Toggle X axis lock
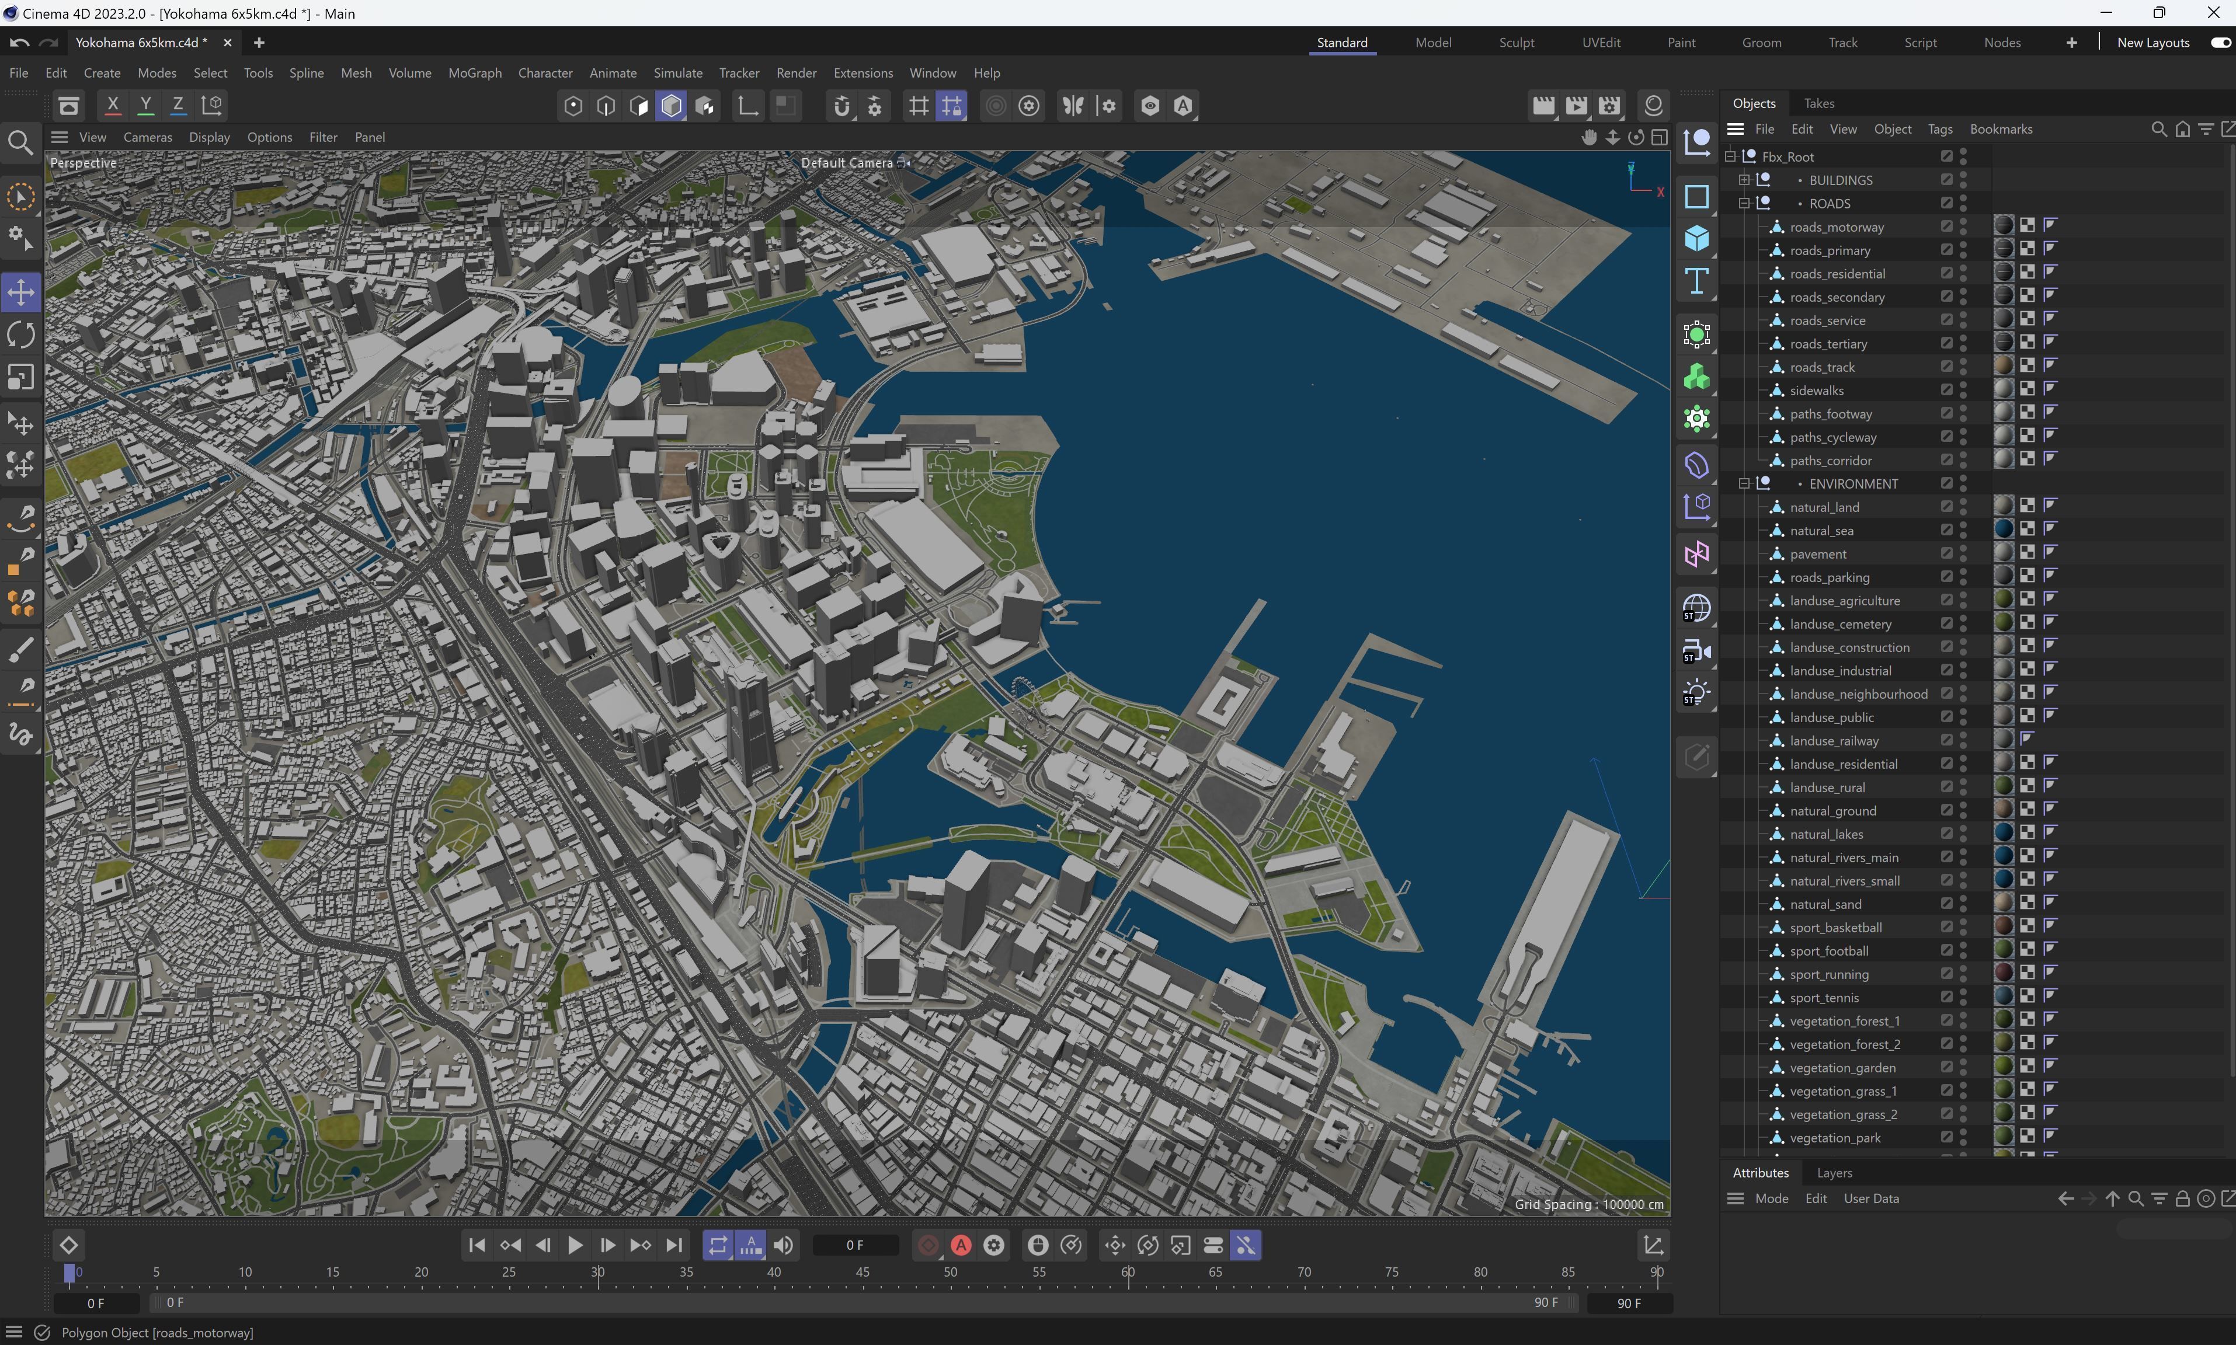The image size is (2236, 1345). pos(112,105)
